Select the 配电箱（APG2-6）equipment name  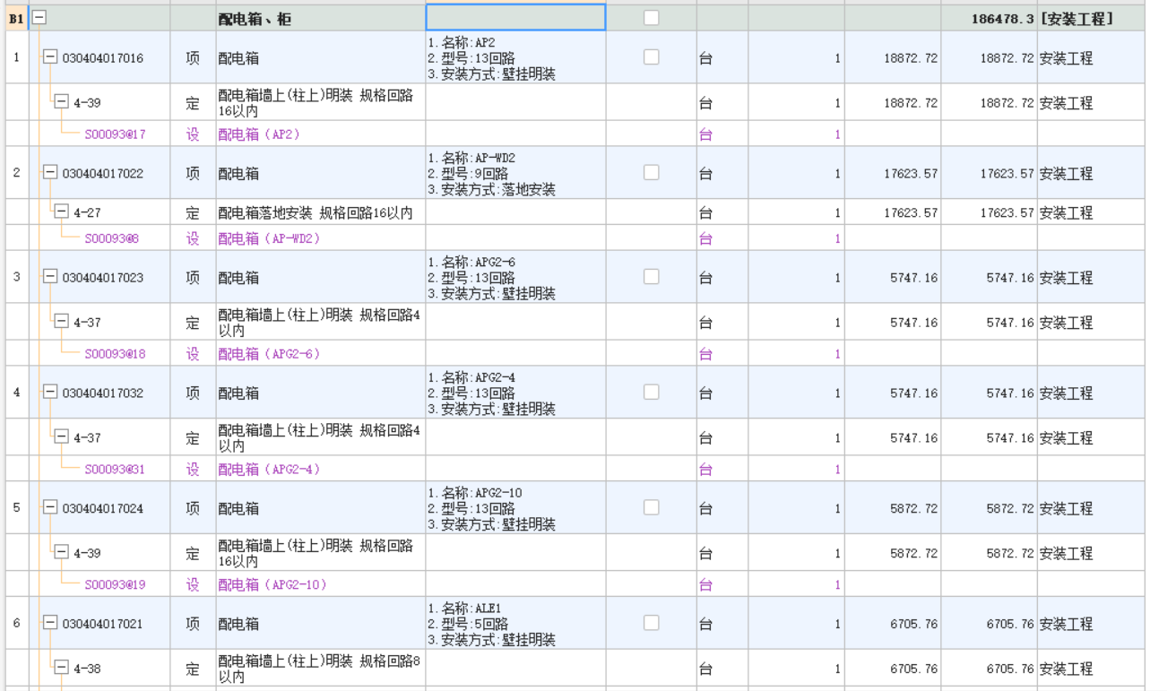[x=269, y=354]
